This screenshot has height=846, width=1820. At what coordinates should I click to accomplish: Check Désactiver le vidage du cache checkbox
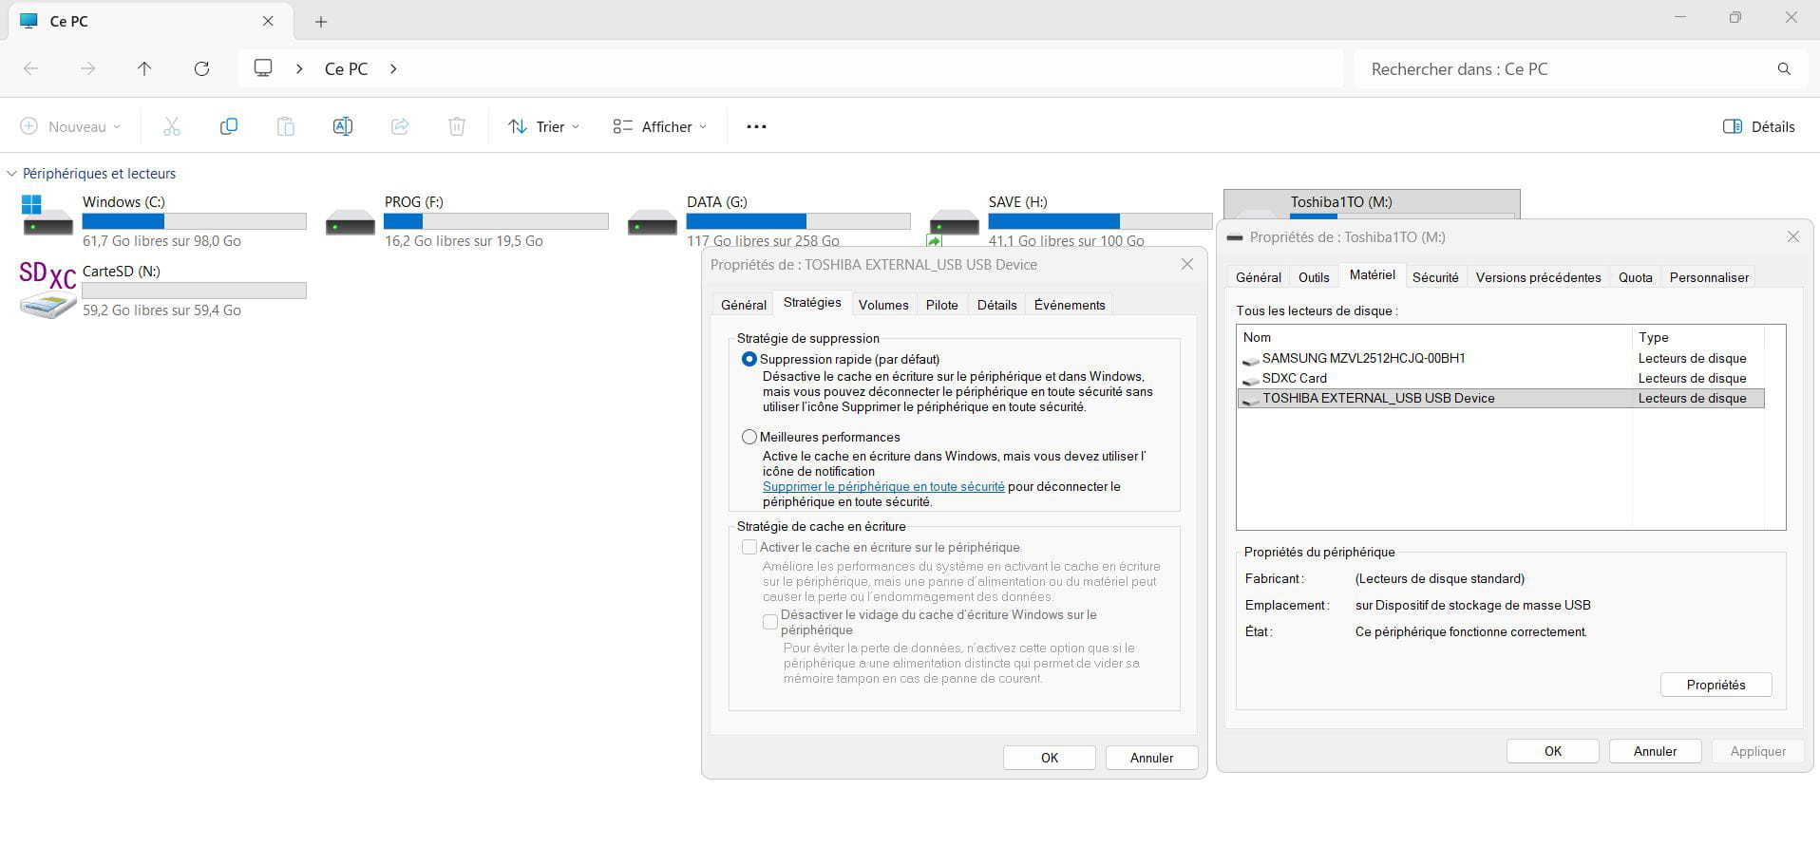(x=770, y=622)
